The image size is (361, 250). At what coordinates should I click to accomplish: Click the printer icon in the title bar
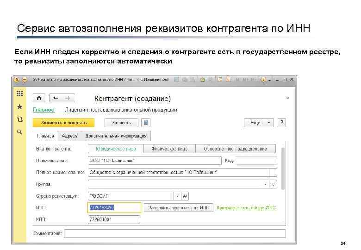point(185,80)
